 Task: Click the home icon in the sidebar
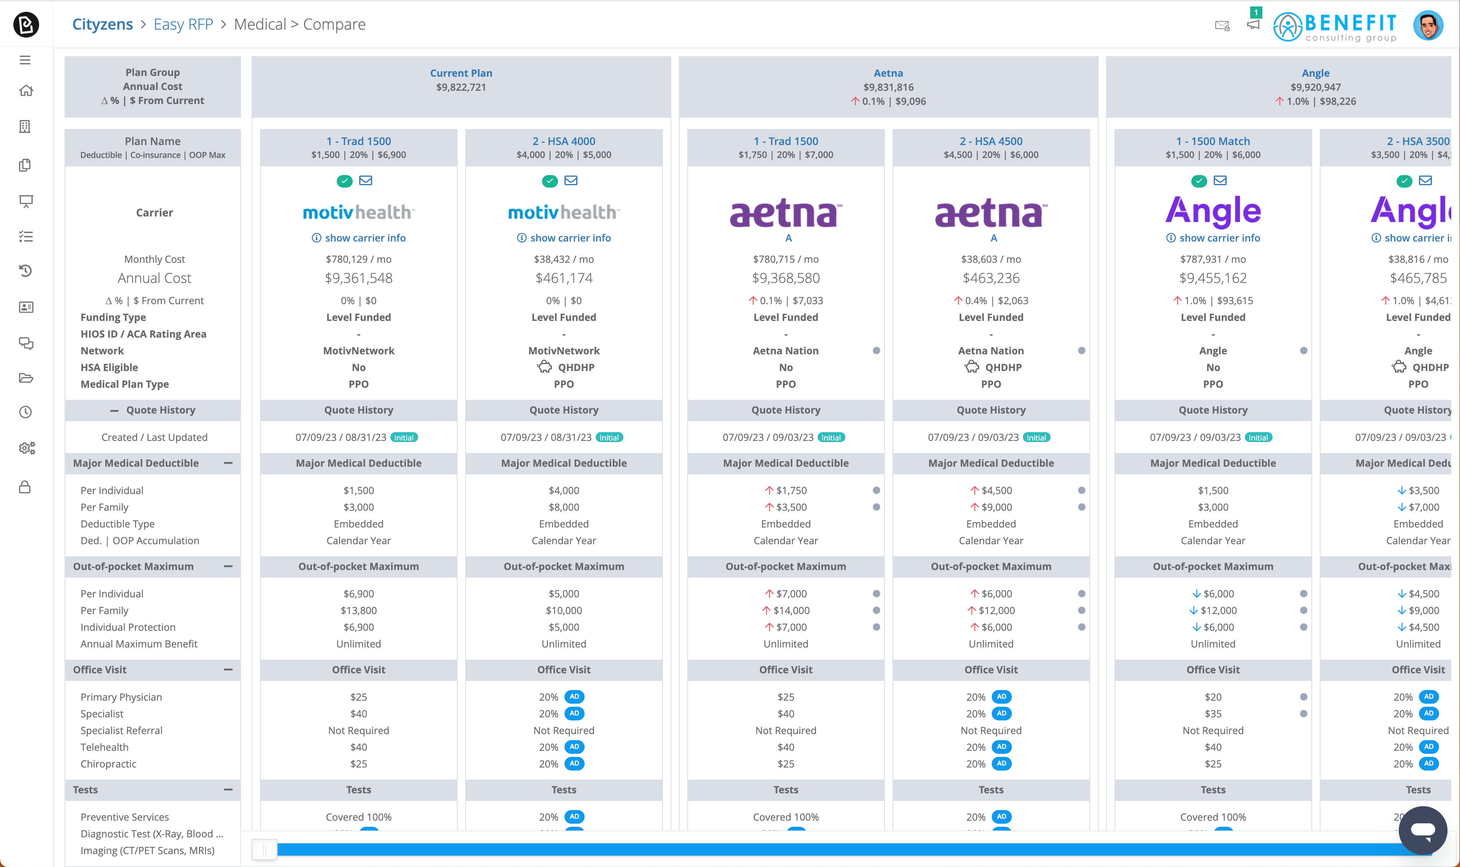(26, 90)
